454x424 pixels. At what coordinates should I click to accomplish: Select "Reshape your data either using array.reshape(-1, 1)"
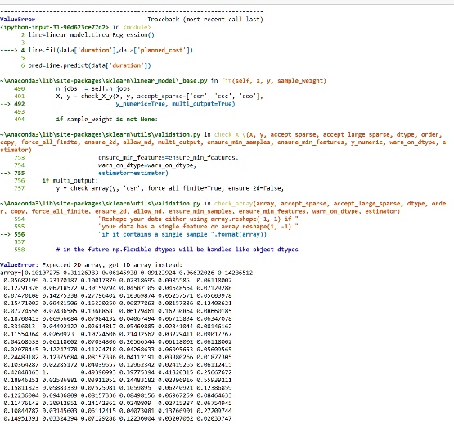pyautogui.click(x=198, y=219)
